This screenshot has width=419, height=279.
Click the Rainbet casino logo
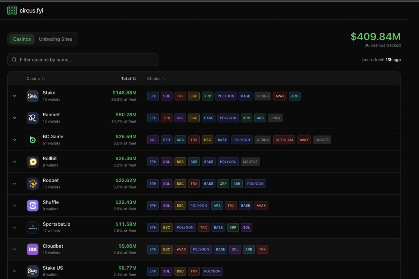coord(32,118)
